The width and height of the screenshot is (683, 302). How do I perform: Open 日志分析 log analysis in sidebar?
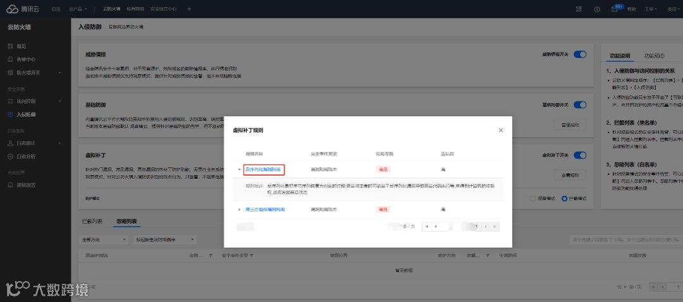[22, 156]
